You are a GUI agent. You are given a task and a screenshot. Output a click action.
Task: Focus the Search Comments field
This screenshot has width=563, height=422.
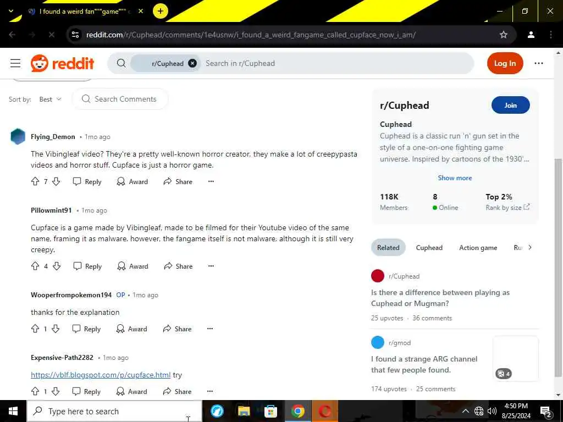tap(120, 99)
